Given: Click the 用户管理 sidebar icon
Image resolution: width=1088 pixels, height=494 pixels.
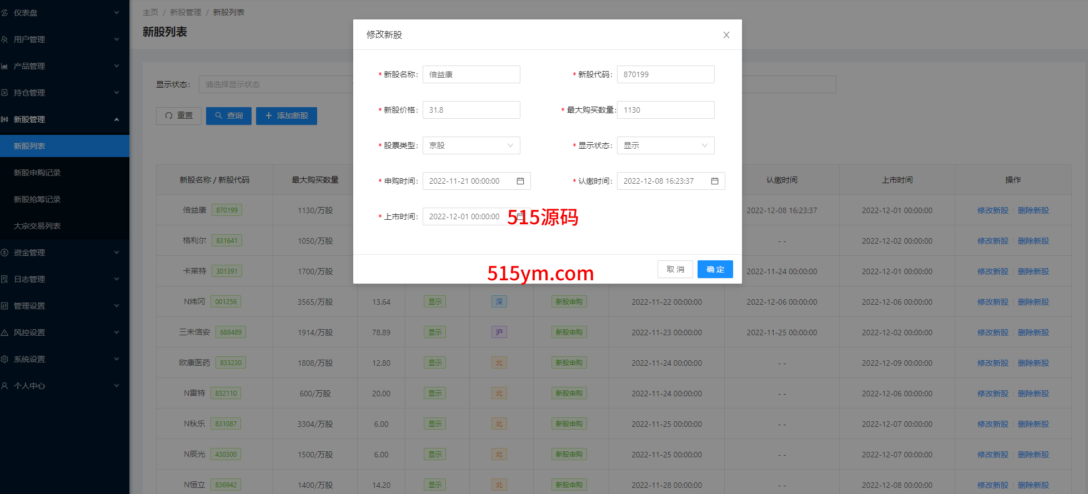Looking at the screenshot, I should coord(4,39).
